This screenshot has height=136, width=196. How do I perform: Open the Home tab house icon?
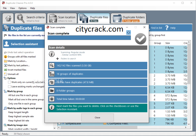[x=8, y=18]
